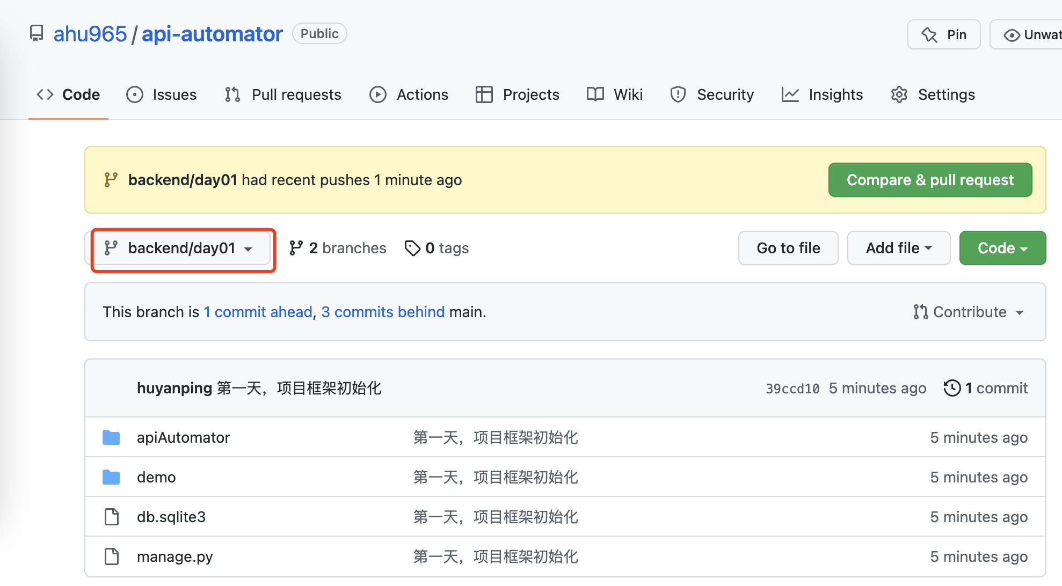The height and width of the screenshot is (586, 1062).
Task: Open commit message in db.sqlite3 row
Action: click(496, 517)
